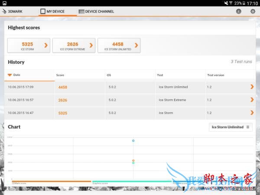Expand the Ice Storm Unlimited run arrow
The image size is (260, 195).
click(252, 87)
